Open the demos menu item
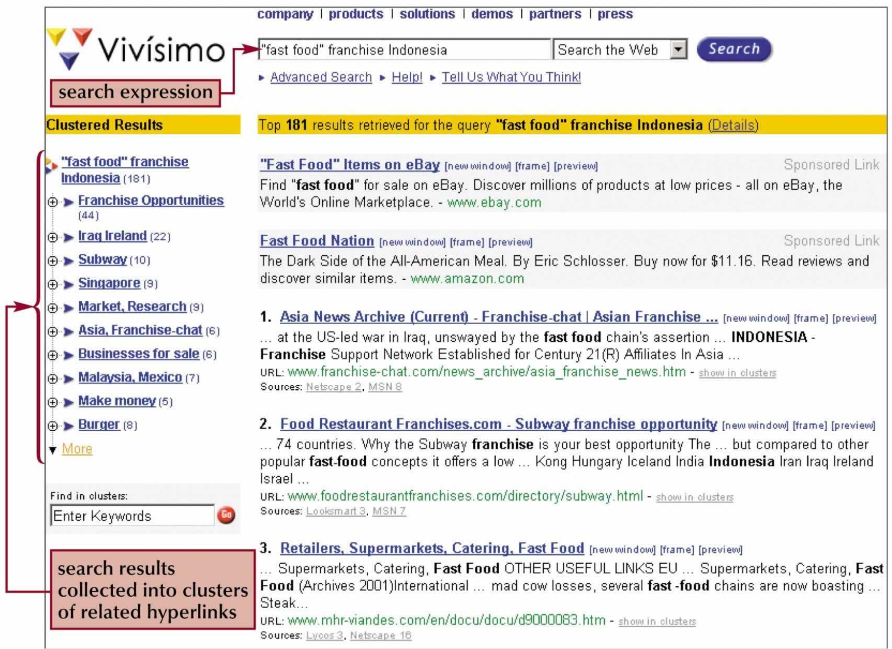The height and width of the screenshot is (649, 892). (492, 14)
